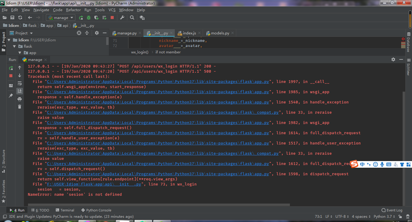412x222 pixels.
Task: Click the restore layout icon in Run panel
Action: (11, 86)
